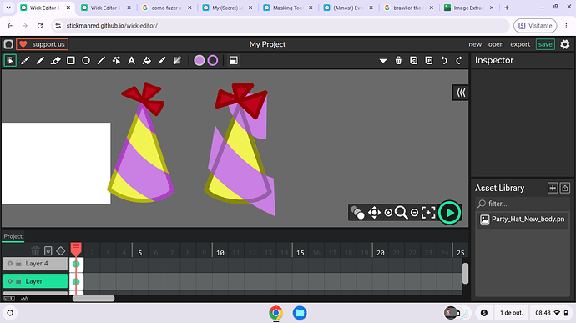576x323 pixels.
Task: Zoom out with the minus circle icon
Action: pos(414,212)
